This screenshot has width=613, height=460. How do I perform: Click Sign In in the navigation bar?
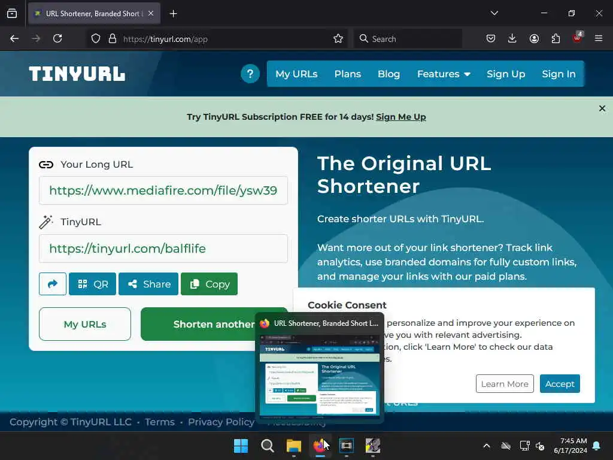coord(559,74)
